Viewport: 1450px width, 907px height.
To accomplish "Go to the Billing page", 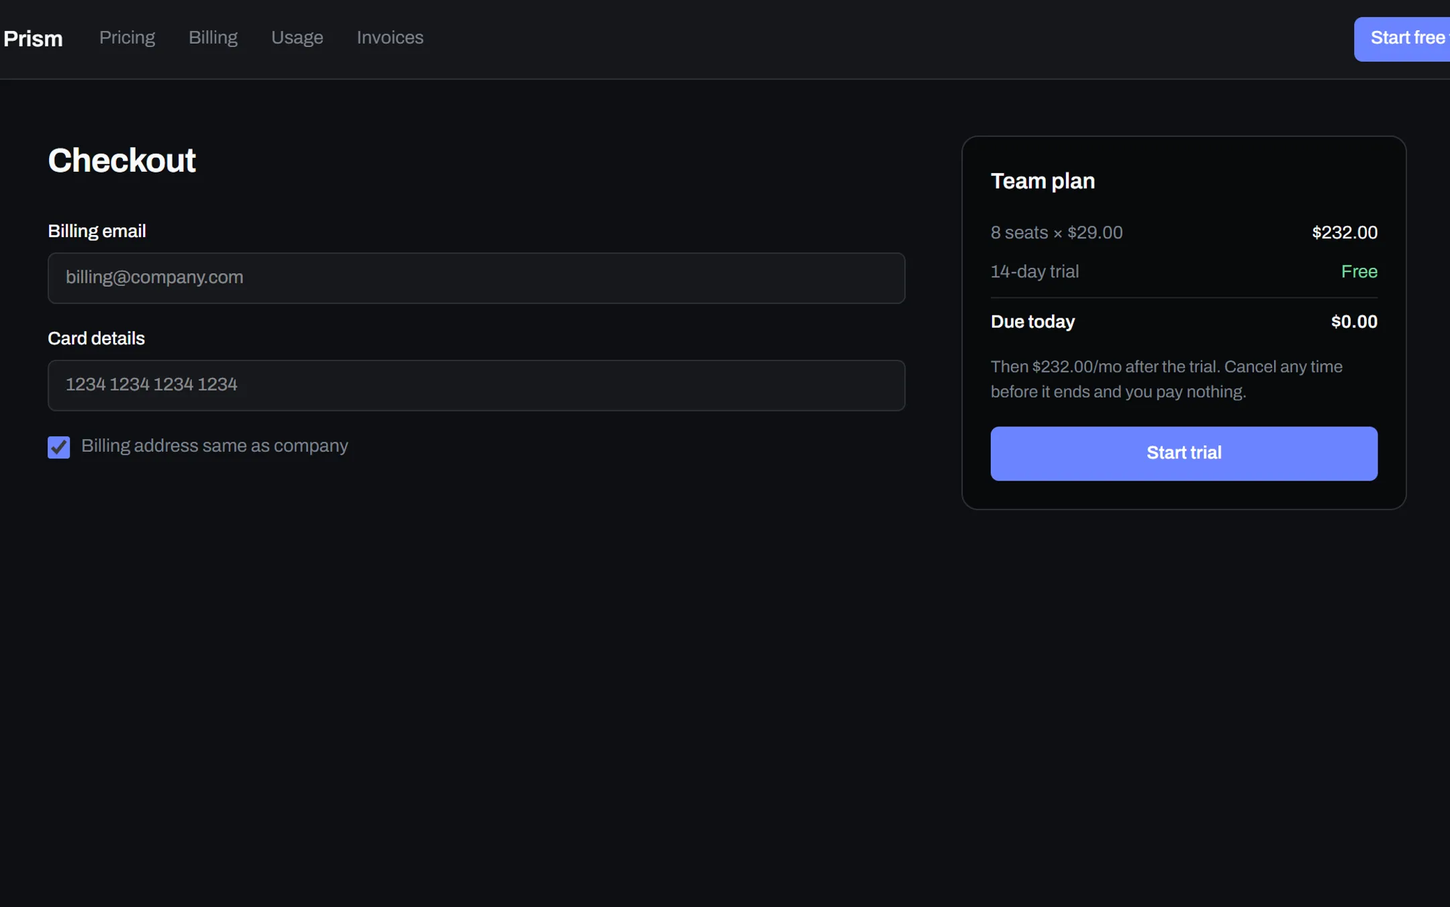I will tap(213, 38).
